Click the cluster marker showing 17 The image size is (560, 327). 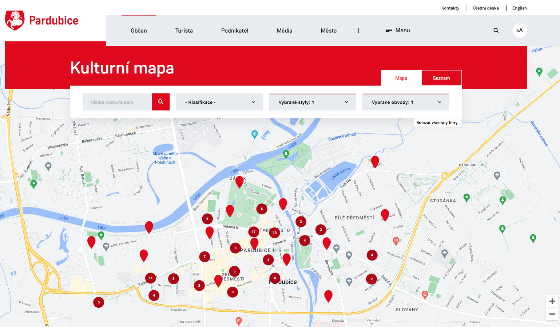tap(254, 232)
